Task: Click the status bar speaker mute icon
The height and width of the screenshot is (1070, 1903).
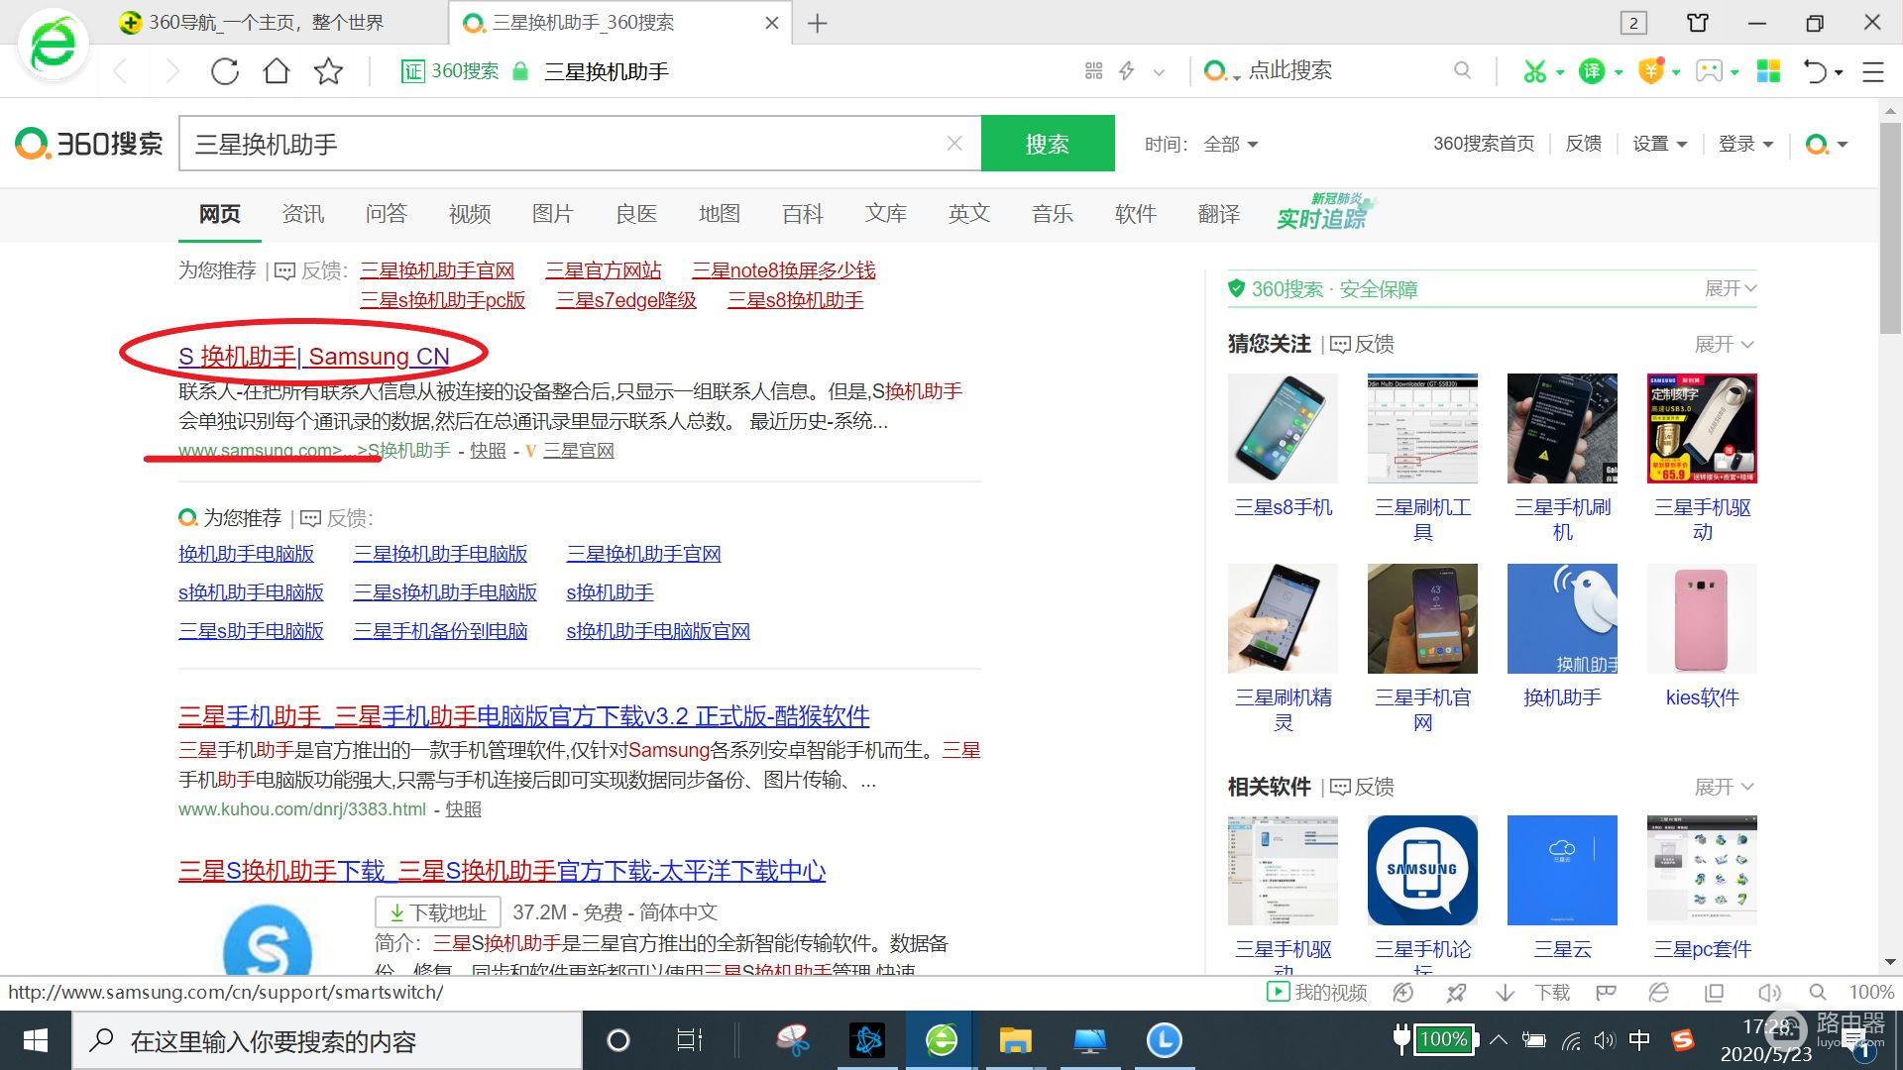Action: pos(1769,992)
